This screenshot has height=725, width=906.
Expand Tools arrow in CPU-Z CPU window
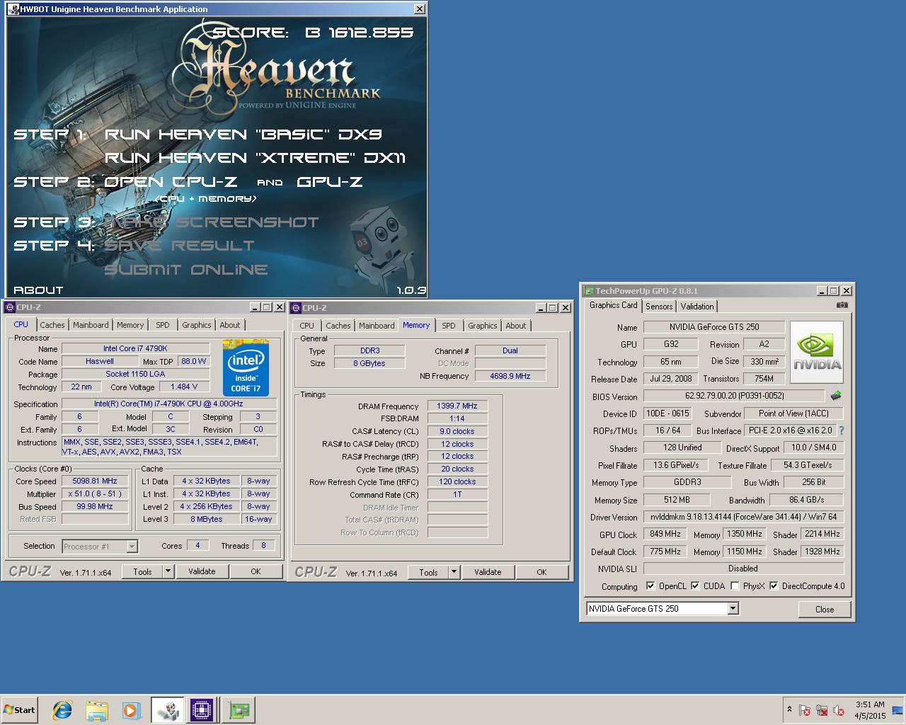click(168, 571)
